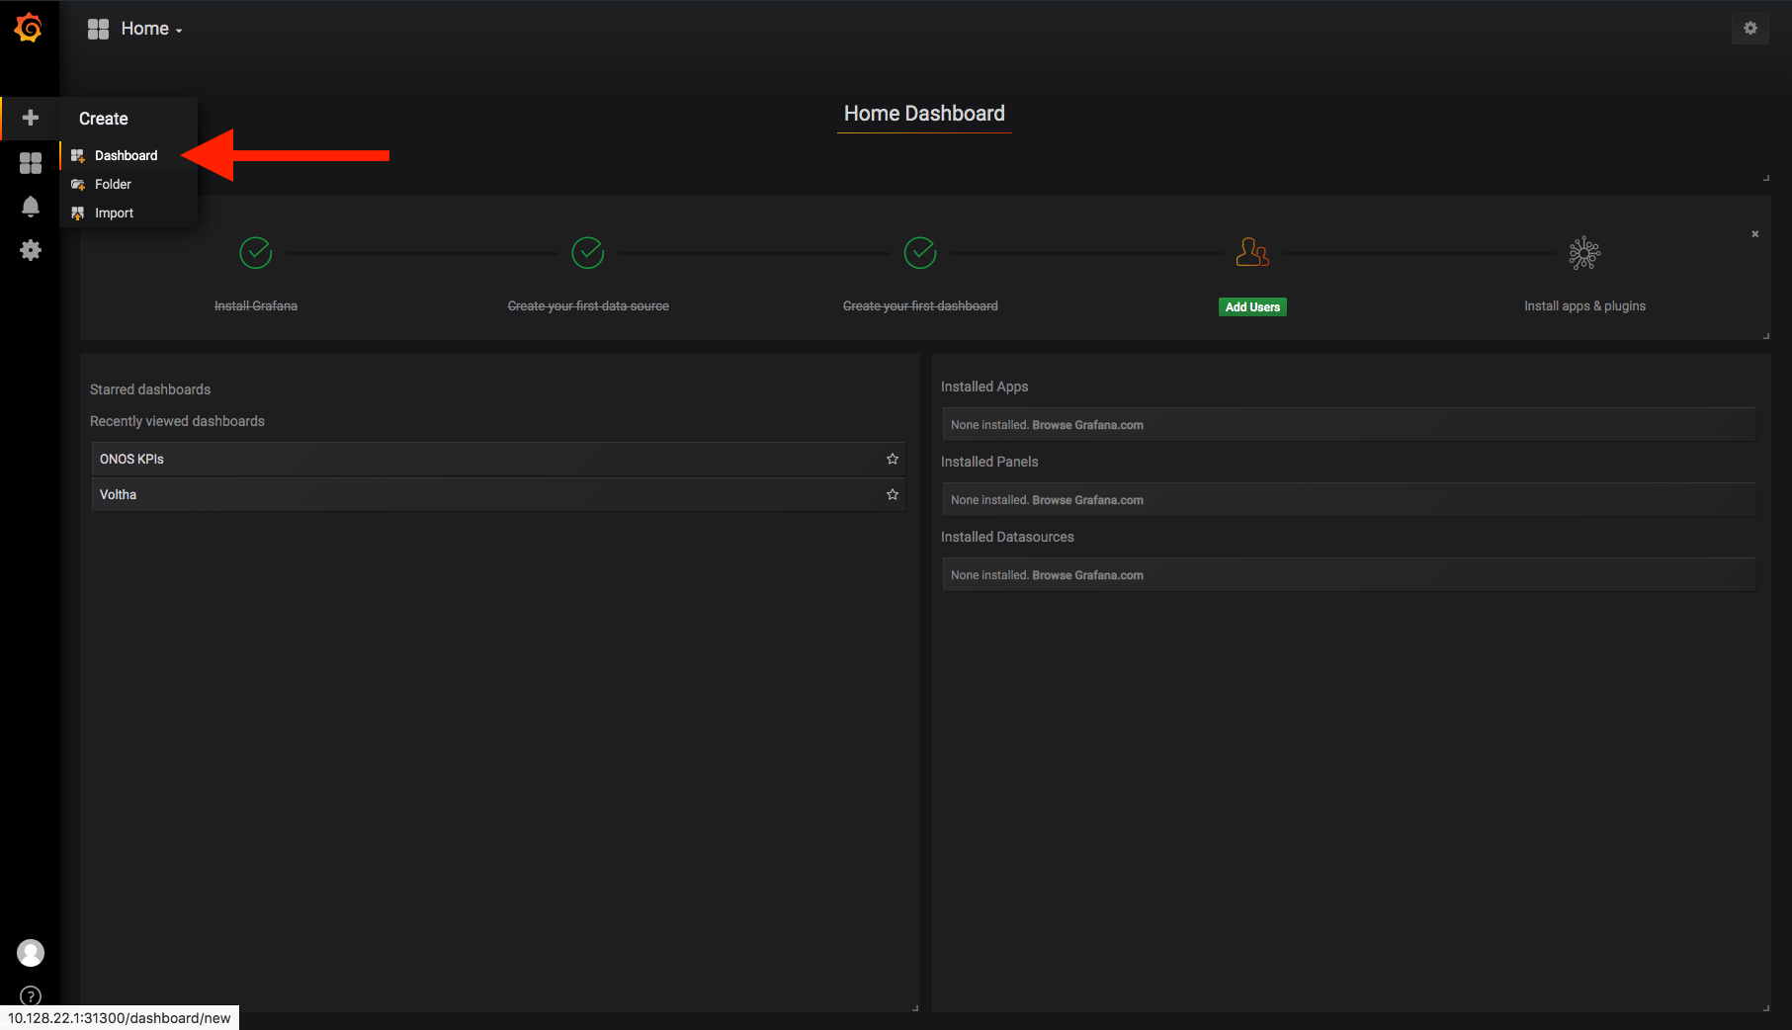
Task: Click the Dashboard menu item icon
Action: [x=78, y=155]
